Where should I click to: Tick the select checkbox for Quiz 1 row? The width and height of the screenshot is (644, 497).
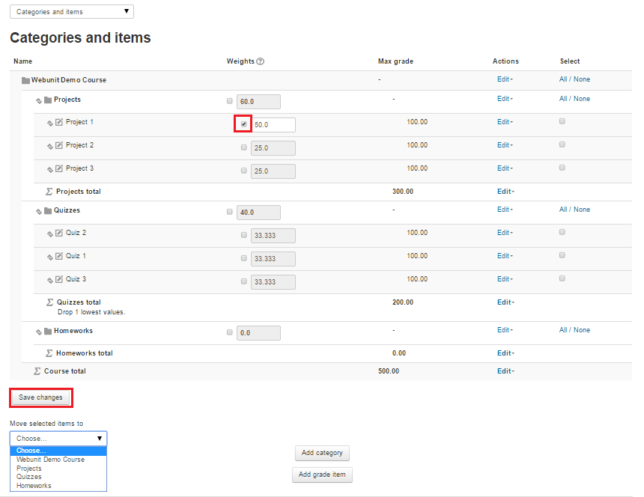[562, 255]
